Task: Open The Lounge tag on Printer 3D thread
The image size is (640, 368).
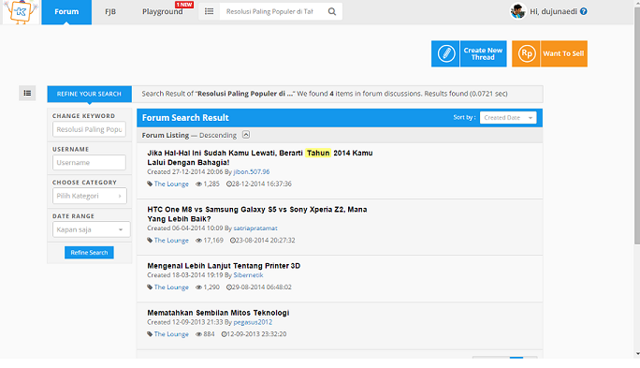Action: (171, 287)
